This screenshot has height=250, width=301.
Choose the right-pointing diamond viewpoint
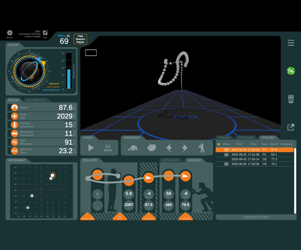click(x=185, y=148)
